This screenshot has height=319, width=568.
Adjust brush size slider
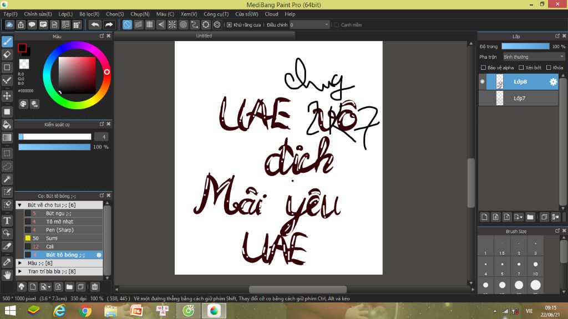[x=55, y=137]
